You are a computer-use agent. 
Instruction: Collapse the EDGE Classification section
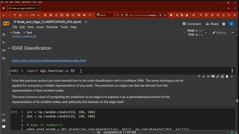(x=9, y=48)
